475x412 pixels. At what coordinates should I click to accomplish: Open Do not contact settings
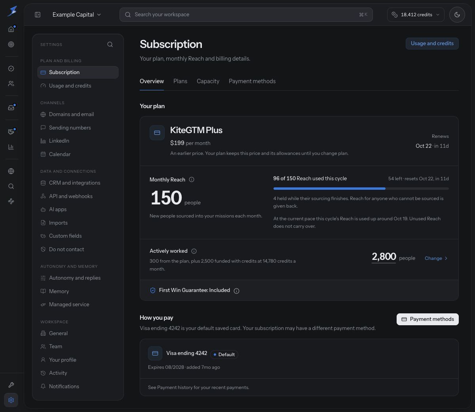78,250
